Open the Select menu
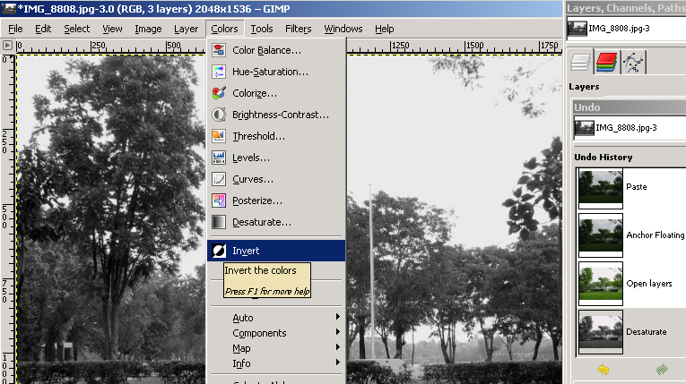 [76, 29]
